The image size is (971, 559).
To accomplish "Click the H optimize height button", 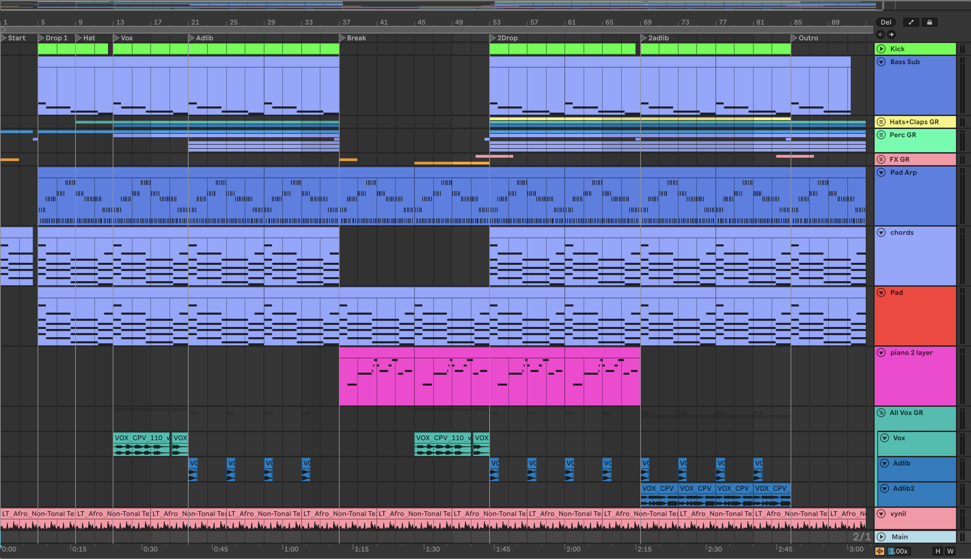I will click(x=938, y=551).
